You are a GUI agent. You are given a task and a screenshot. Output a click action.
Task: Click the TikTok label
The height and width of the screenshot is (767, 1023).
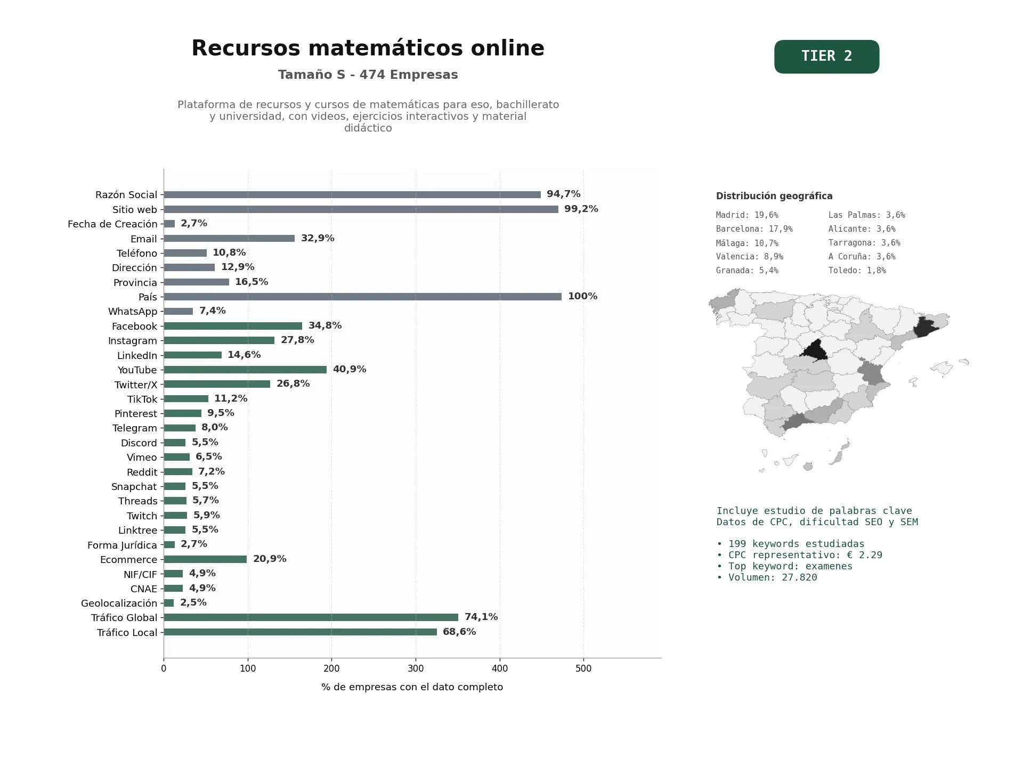[x=142, y=399]
